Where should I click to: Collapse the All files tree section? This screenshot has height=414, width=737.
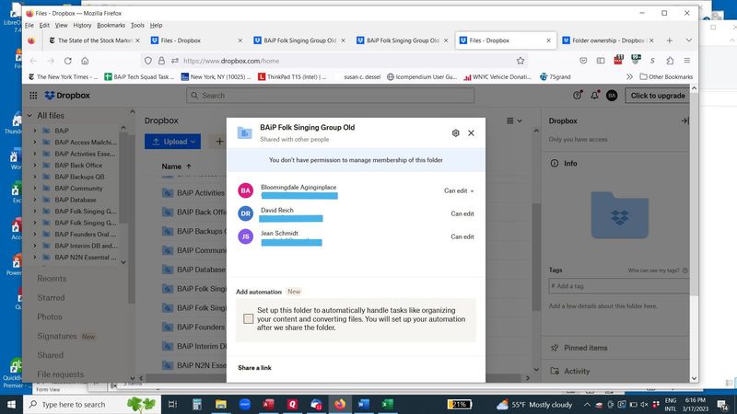(29, 116)
